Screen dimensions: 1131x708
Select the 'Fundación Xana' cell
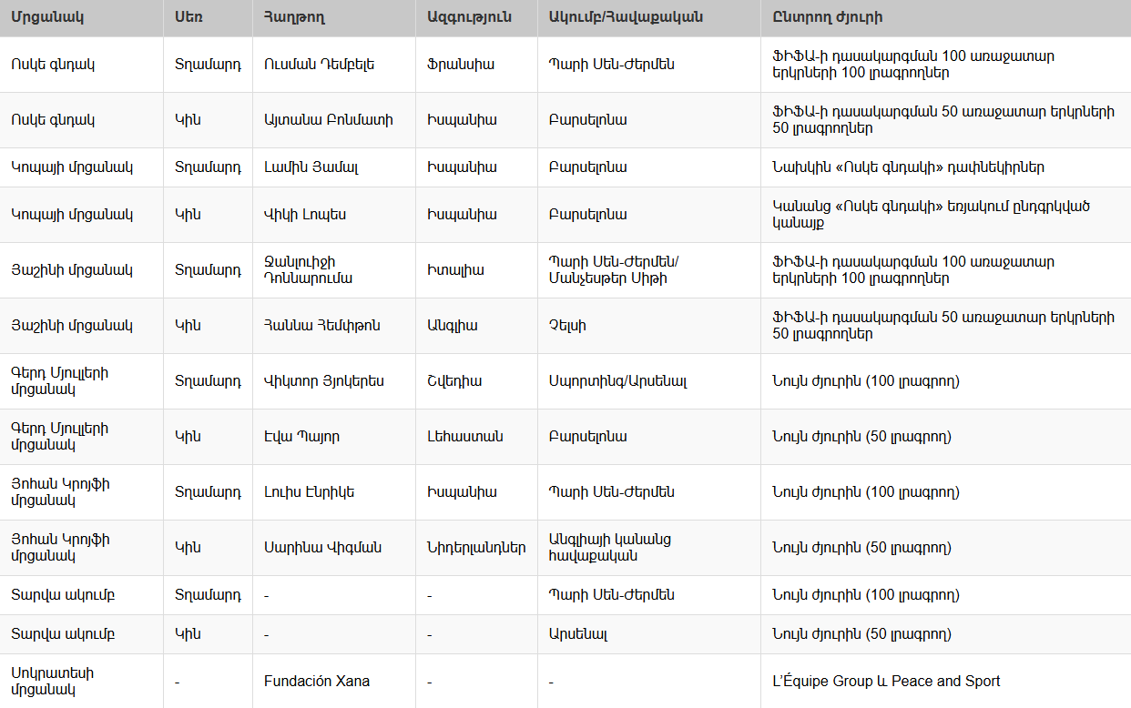[x=317, y=681]
